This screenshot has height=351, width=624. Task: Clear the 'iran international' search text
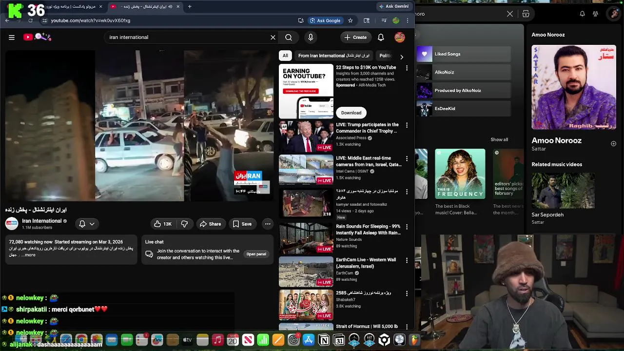click(273, 37)
